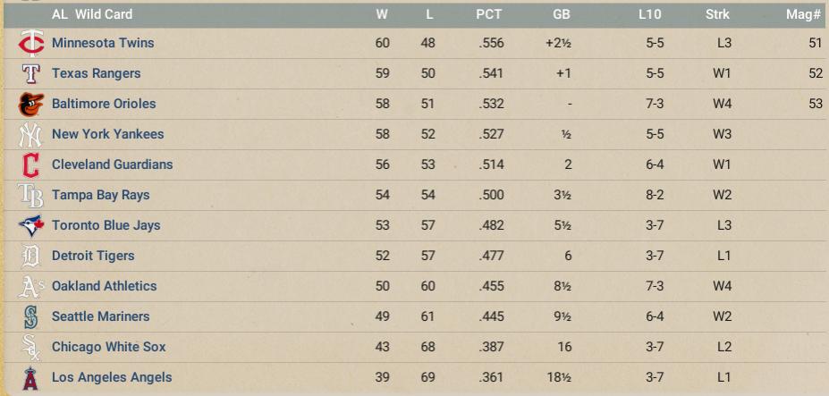Click the Texas Rangers logo icon

pos(30,73)
